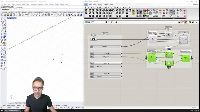Click the New file icon in Rhino toolbar
The height and width of the screenshot is (112, 200).
tap(2, 15)
